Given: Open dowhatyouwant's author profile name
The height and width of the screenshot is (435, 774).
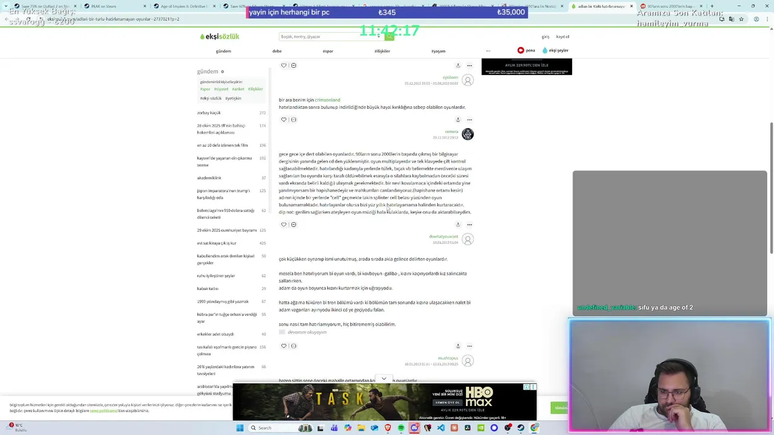Looking at the screenshot, I should point(444,236).
